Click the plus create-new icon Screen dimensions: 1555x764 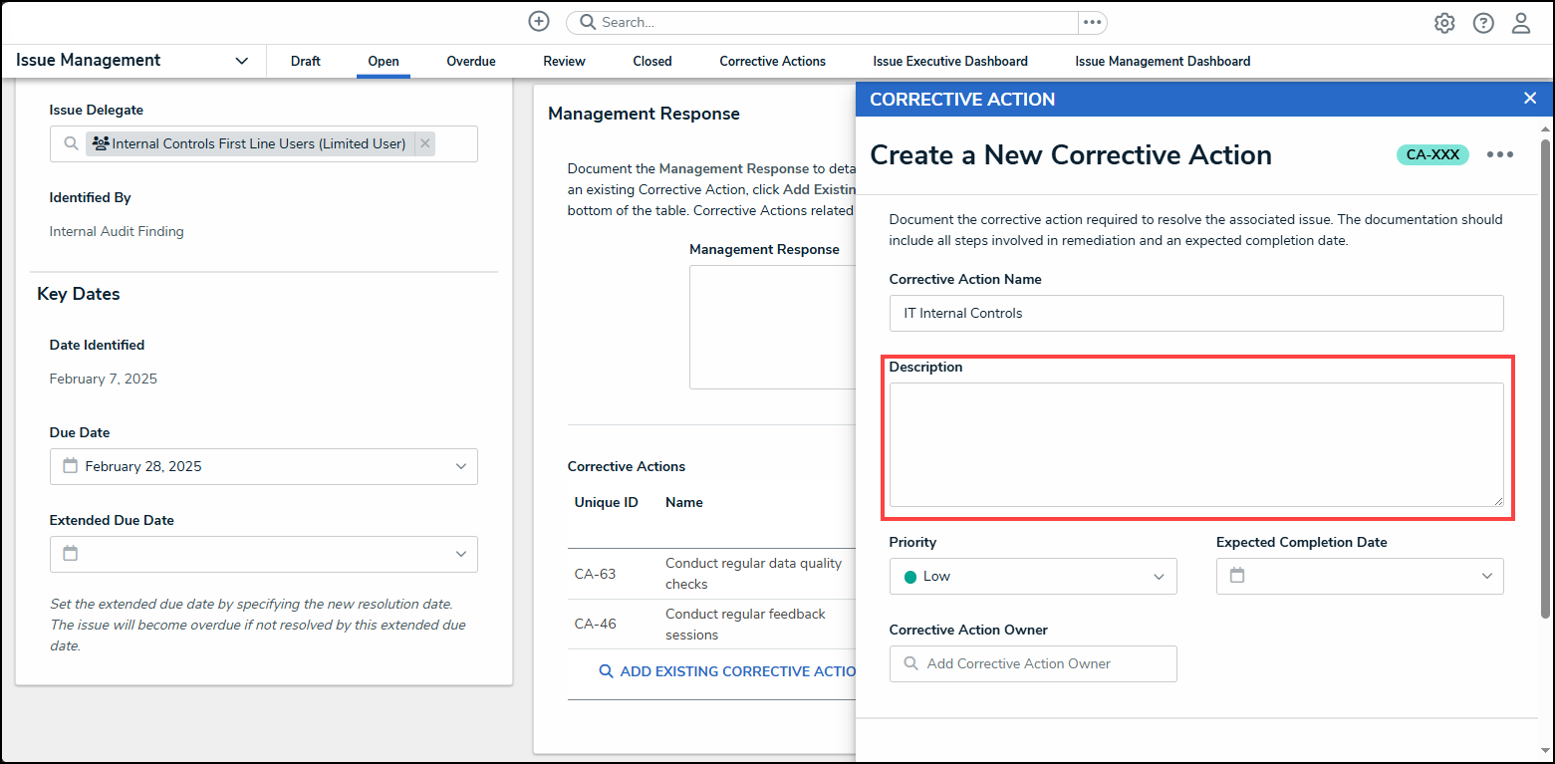539,22
